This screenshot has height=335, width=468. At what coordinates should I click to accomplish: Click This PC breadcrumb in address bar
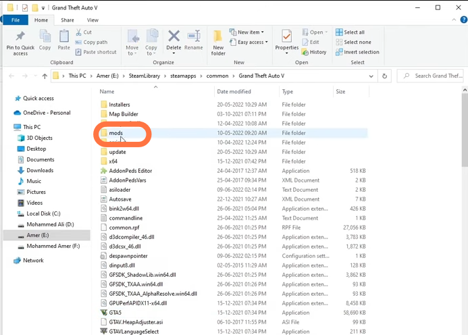(77, 76)
